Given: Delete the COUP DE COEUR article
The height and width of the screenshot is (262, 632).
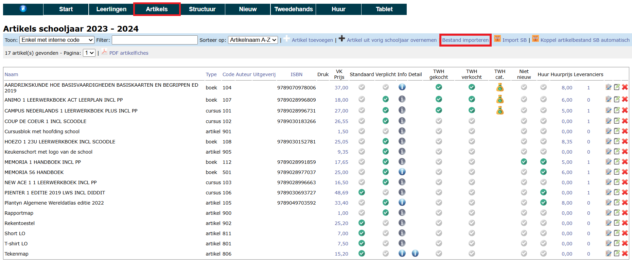Looking at the screenshot, I should tap(625, 121).
